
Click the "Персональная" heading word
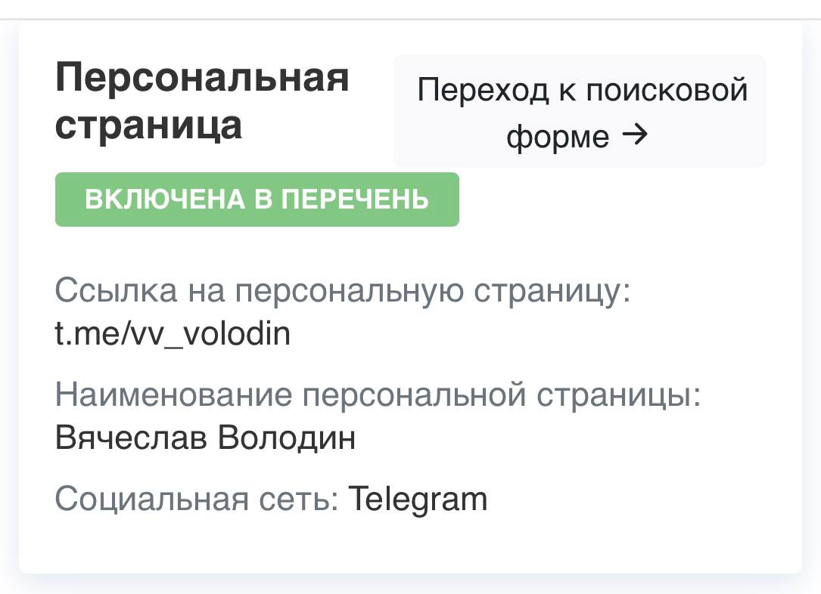202,78
